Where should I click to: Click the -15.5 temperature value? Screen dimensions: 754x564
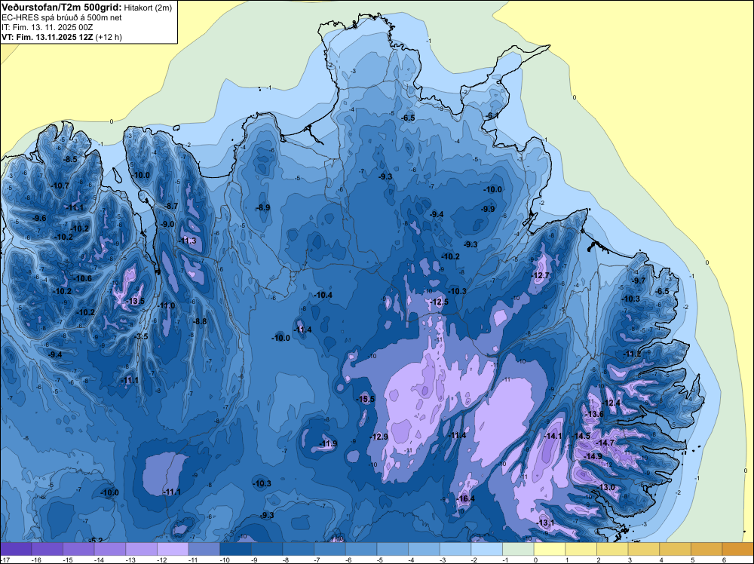(366, 399)
